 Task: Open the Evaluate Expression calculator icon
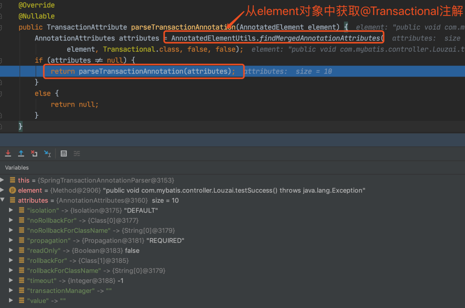pos(64,154)
